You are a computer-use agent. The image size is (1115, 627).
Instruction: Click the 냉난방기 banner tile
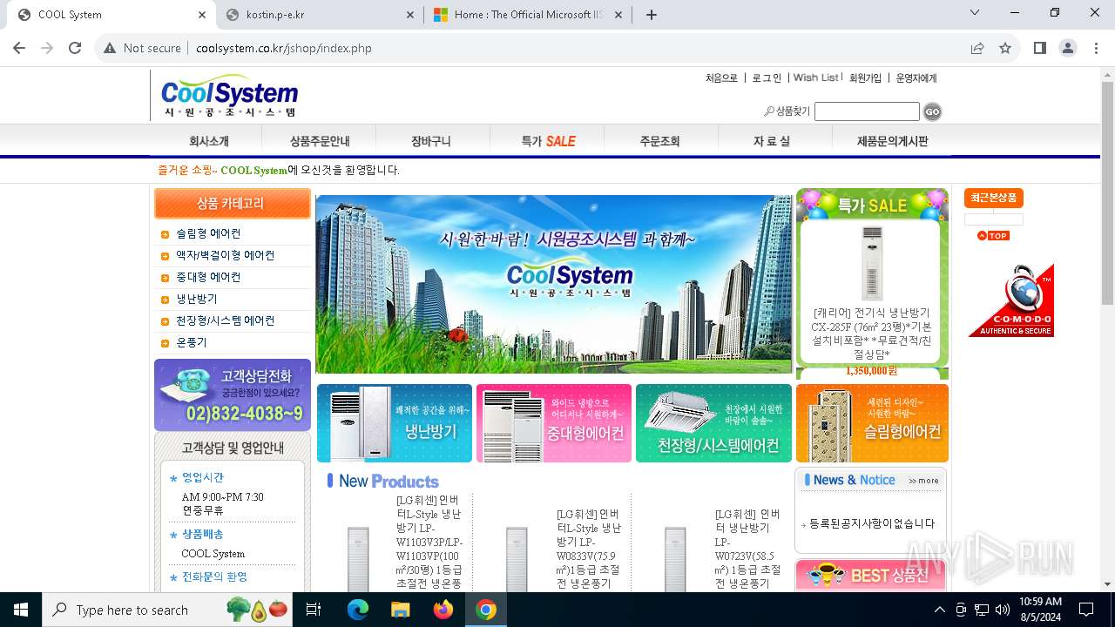tap(395, 423)
